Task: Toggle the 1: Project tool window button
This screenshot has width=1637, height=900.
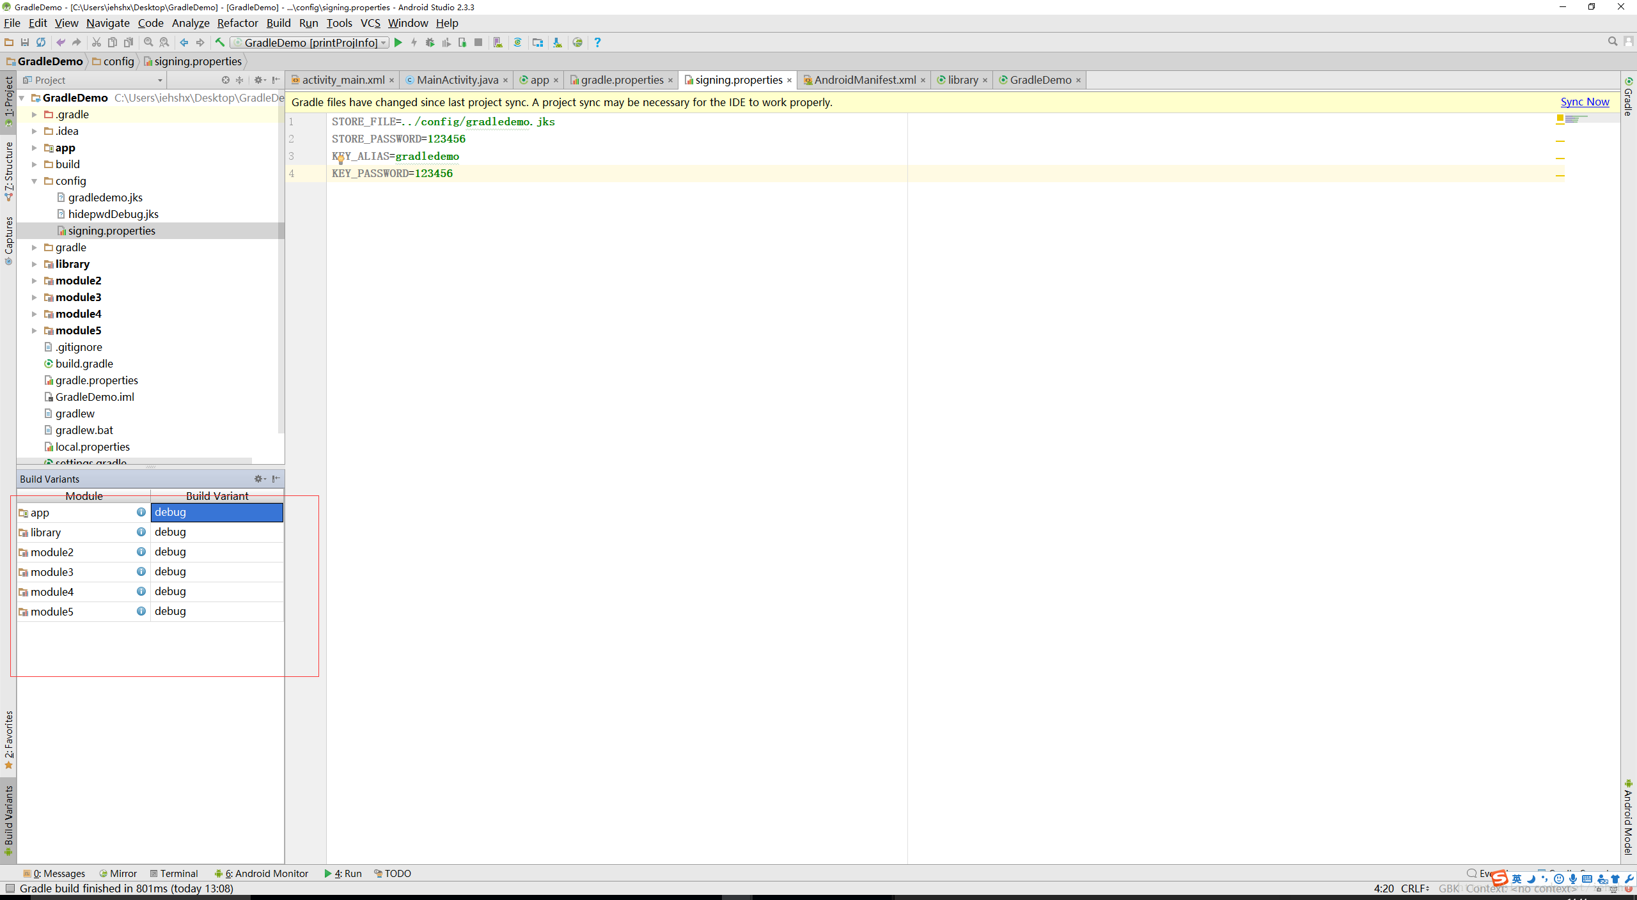Action: pyautogui.click(x=8, y=102)
